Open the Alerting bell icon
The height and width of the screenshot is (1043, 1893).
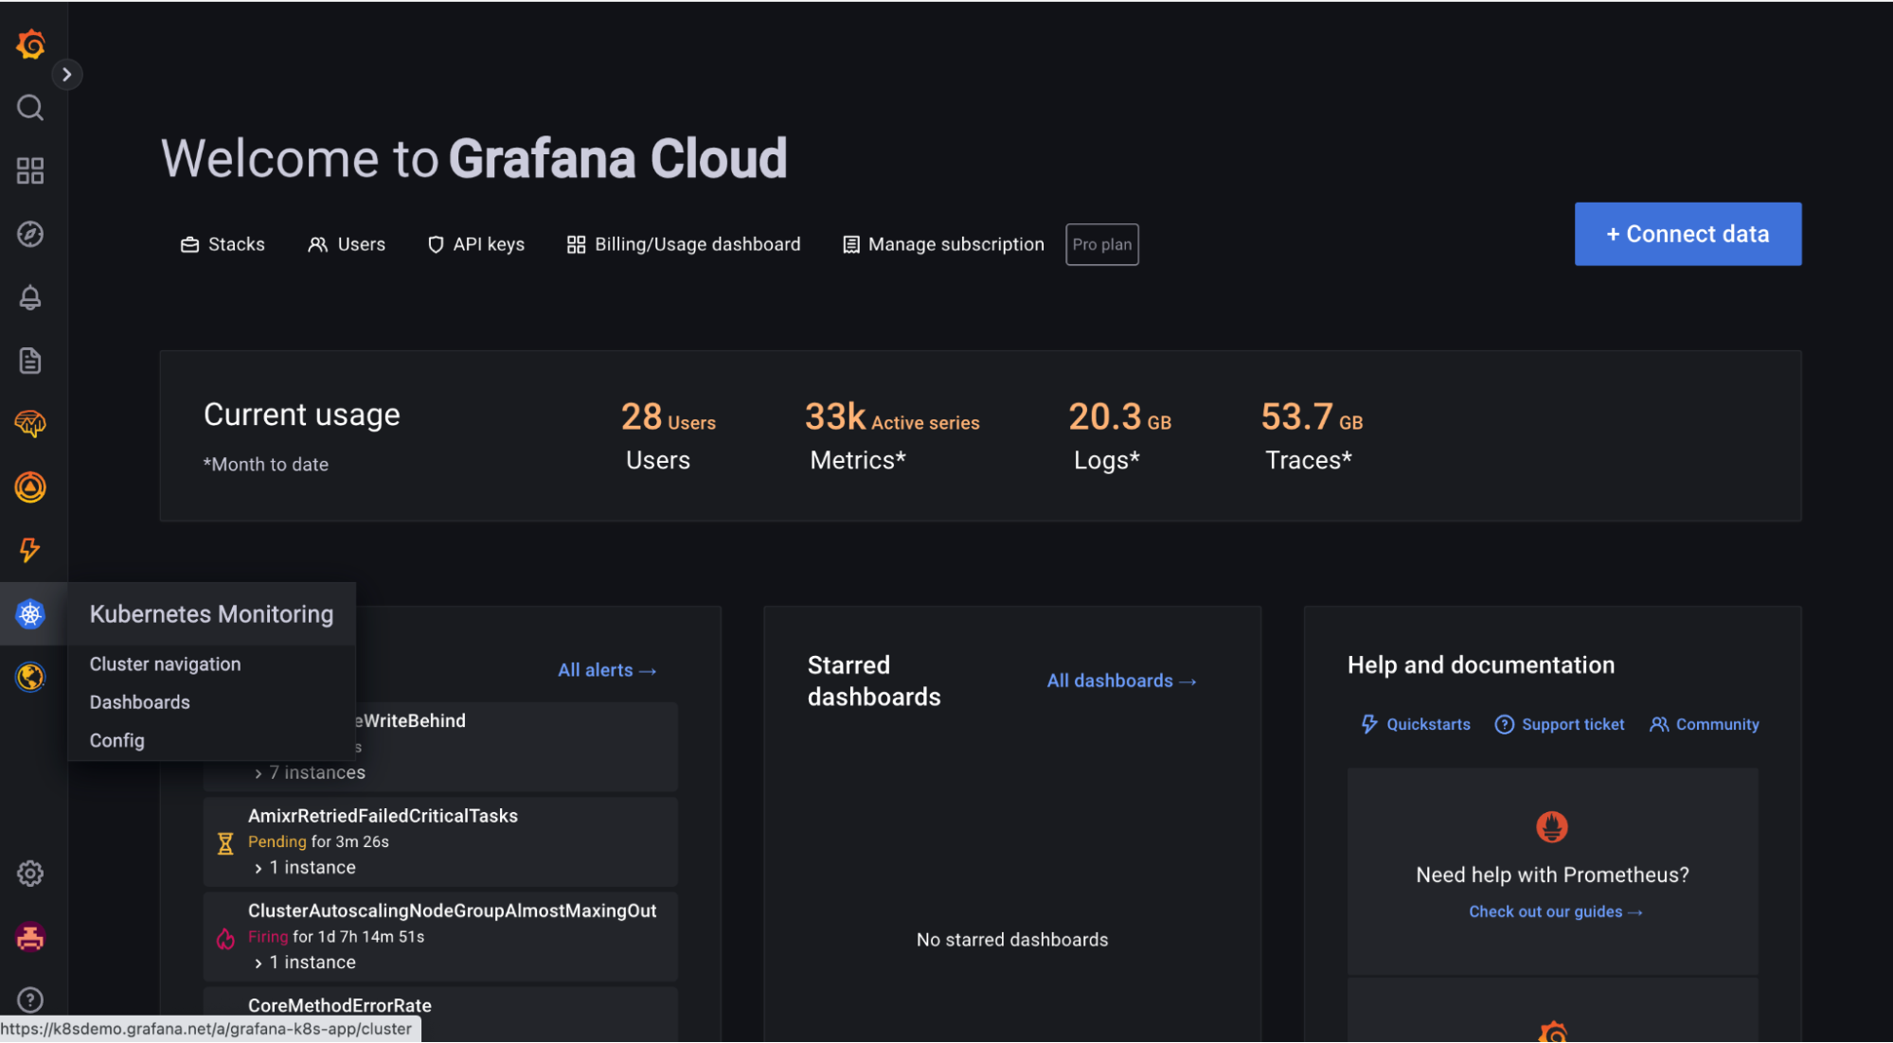30,297
